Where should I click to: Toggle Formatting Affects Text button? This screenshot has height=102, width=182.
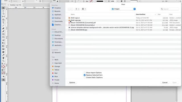[x=5, y=70]
